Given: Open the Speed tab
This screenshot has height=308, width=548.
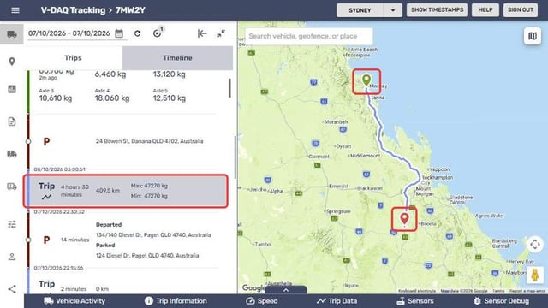Looking at the screenshot, I should pyautogui.click(x=262, y=301).
